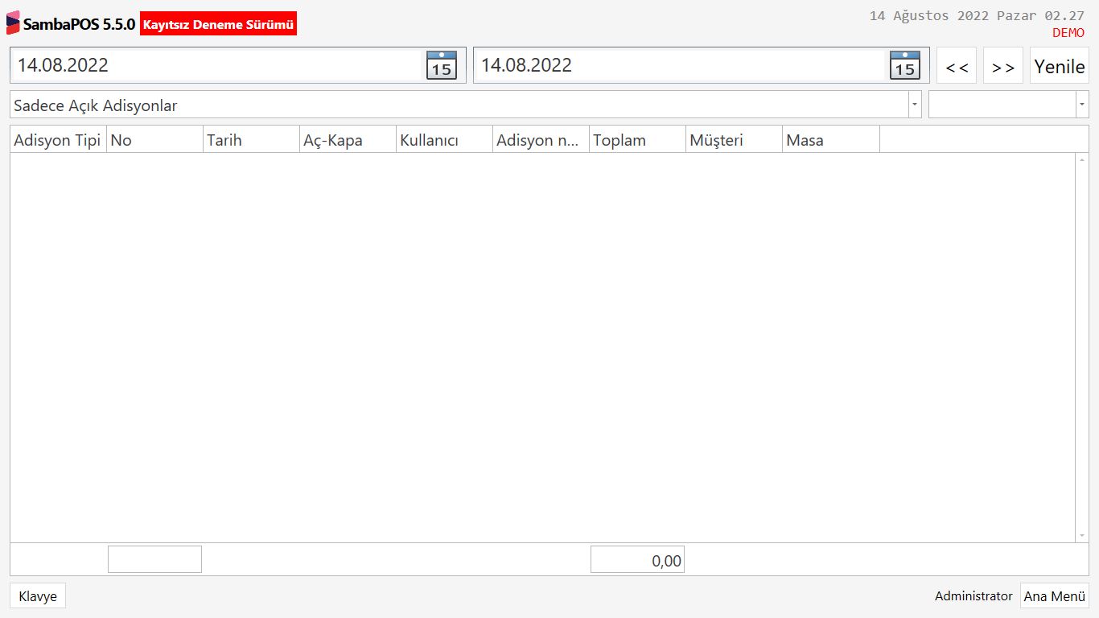
Task: Click the empty No summary field
Action: coord(154,559)
